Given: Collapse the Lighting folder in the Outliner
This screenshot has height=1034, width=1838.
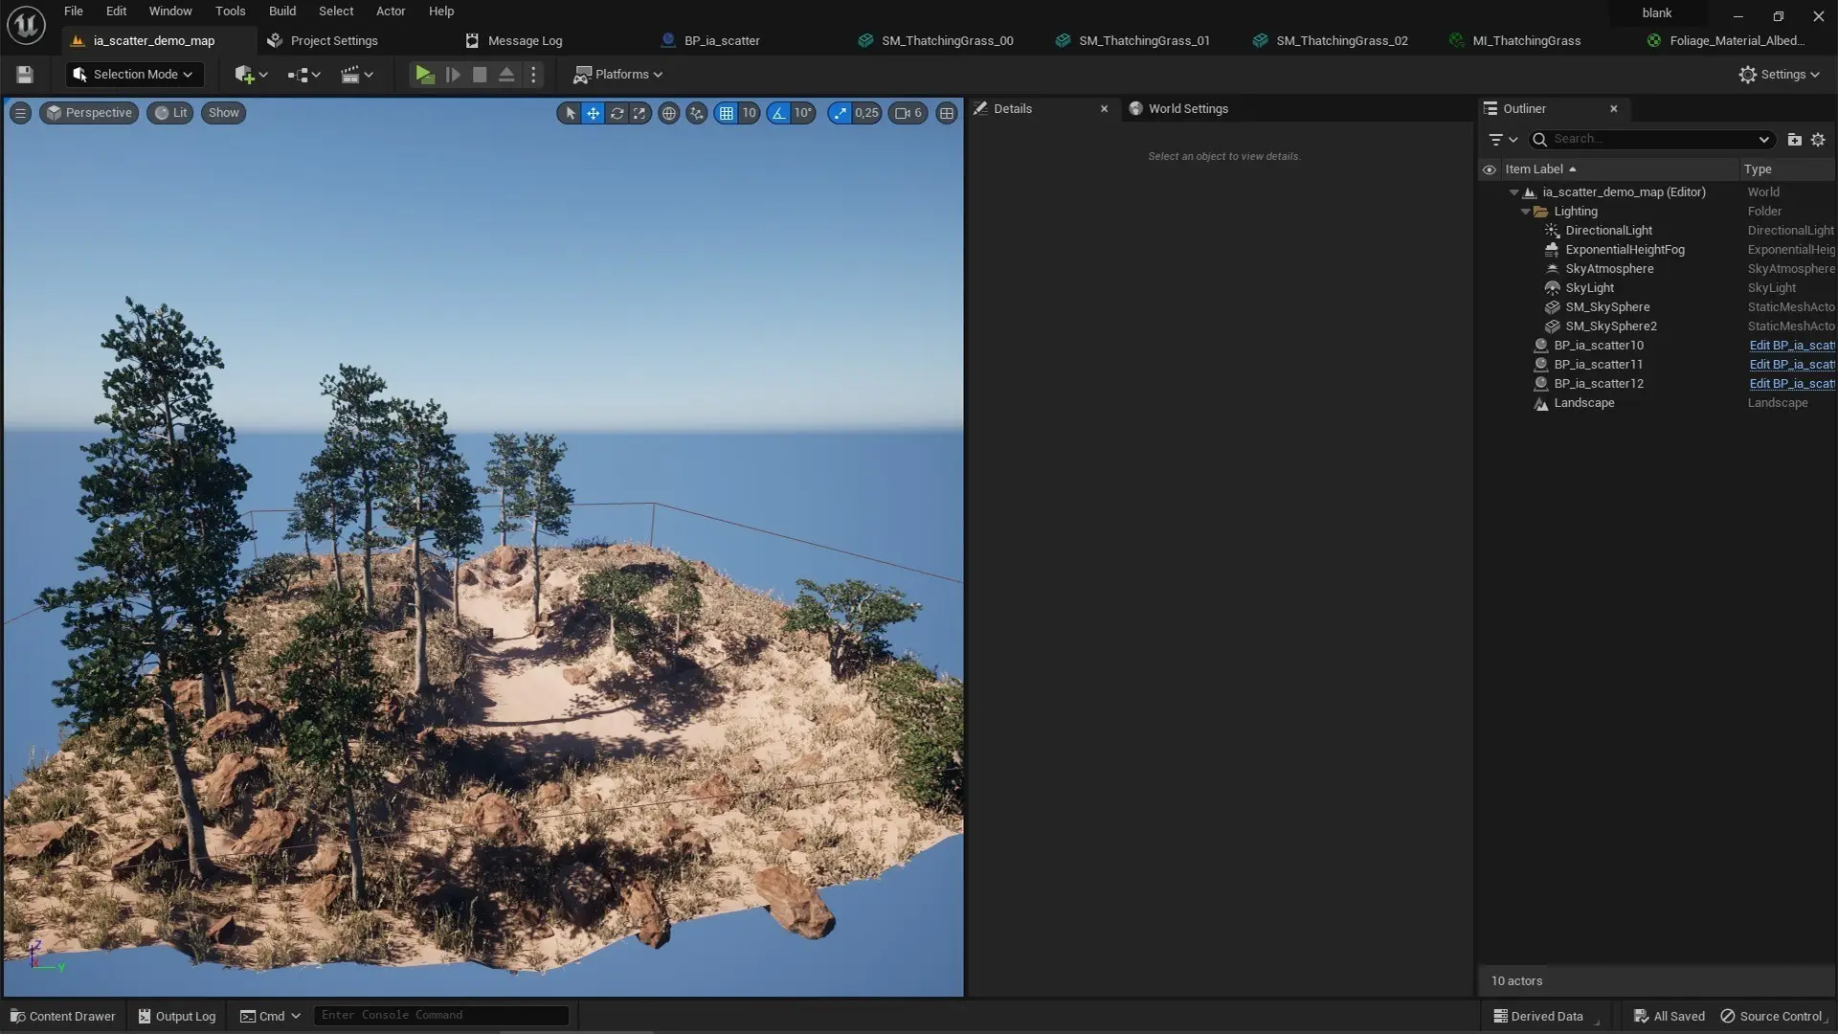Looking at the screenshot, I should [x=1526, y=212].
